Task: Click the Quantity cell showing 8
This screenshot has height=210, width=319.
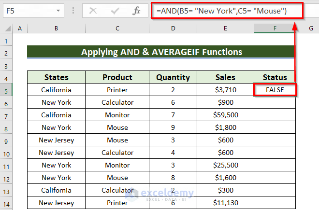Action: (173, 178)
